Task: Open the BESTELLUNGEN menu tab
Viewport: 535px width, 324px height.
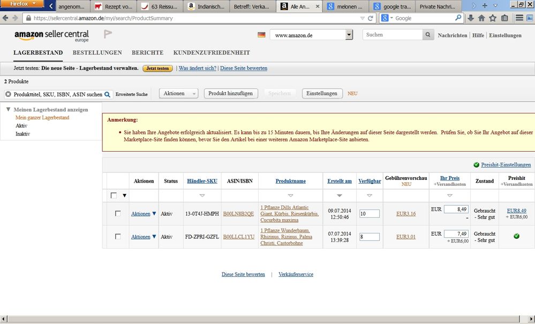Action: [97, 52]
